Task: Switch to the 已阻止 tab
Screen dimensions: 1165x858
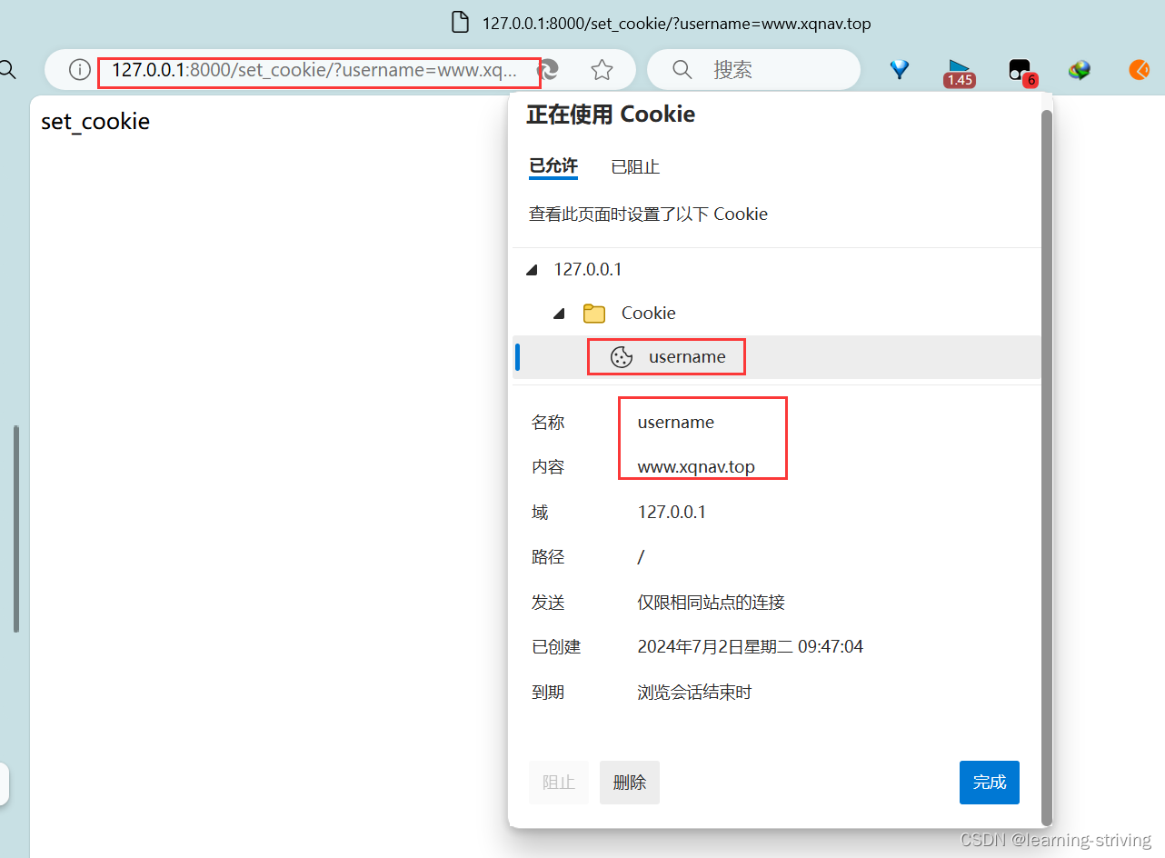Action: [634, 166]
